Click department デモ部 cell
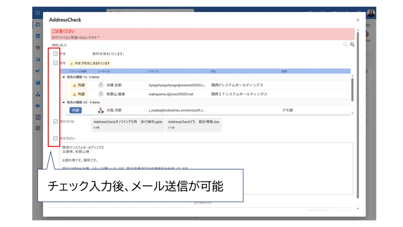 pos(288,110)
